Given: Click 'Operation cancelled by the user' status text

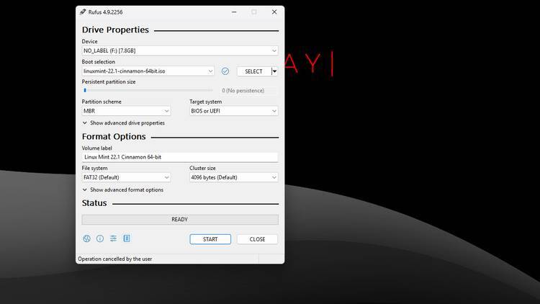Looking at the screenshot, I should pyautogui.click(x=115, y=259).
